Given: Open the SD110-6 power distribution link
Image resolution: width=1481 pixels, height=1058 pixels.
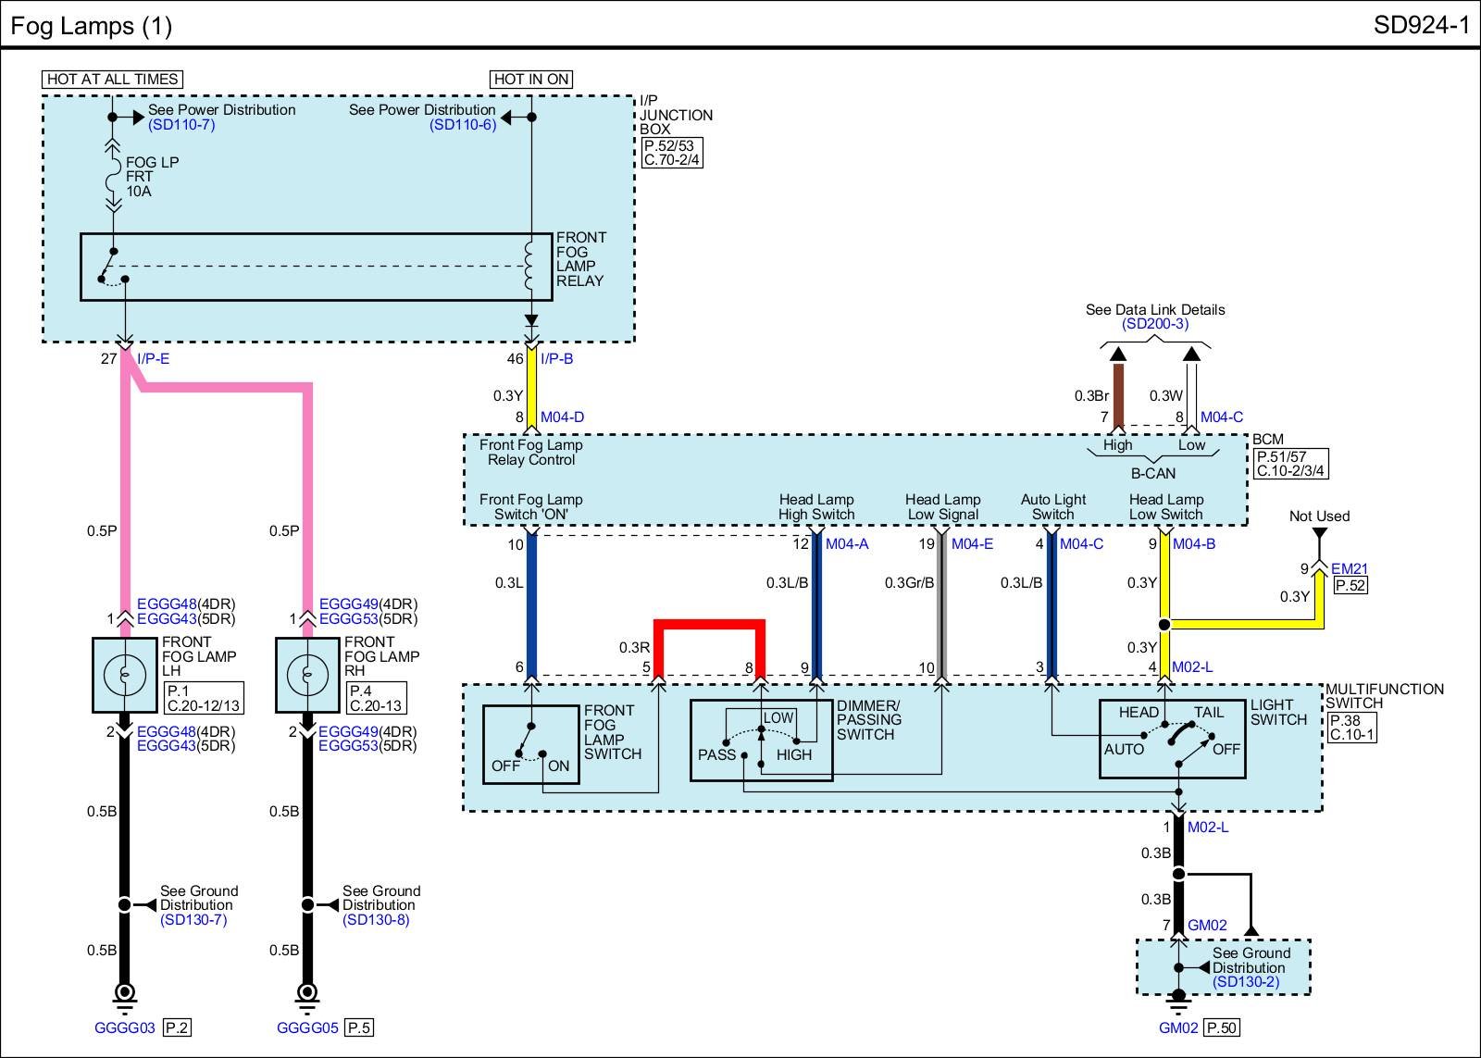Looking at the screenshot, I should point(463,125).
